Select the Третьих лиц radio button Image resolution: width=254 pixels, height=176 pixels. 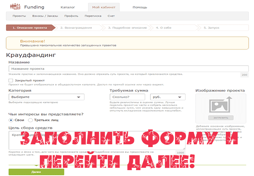[x=30, y=120]
